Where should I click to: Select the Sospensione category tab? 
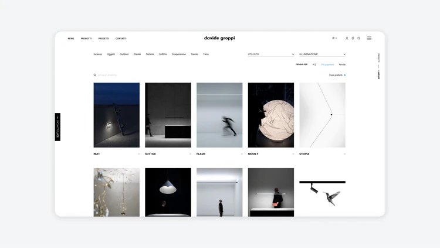coord(179,54)
